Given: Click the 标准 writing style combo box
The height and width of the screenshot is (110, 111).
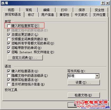Looking at the screenshot, I should coord(84,76).
